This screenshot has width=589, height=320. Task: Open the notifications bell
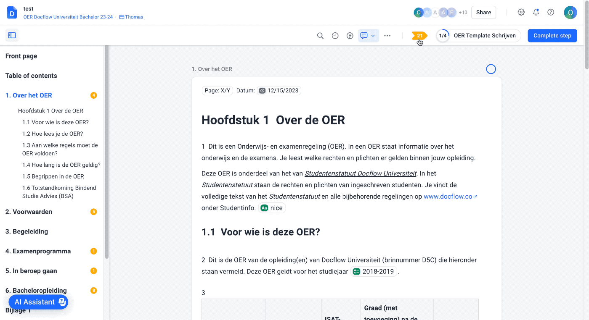(536, 12)
